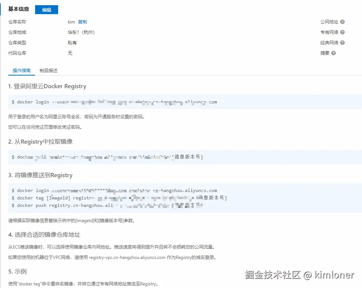This screenshot has height=288, width=362.
Task: Click heading 4. 选择合适的镜像仓库地址
Action: (x=44, y=235)
